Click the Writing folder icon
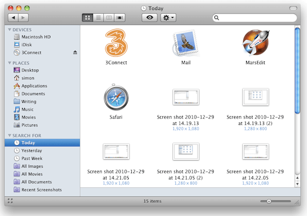This screenshot has height=216, width=307. point(17,101)
